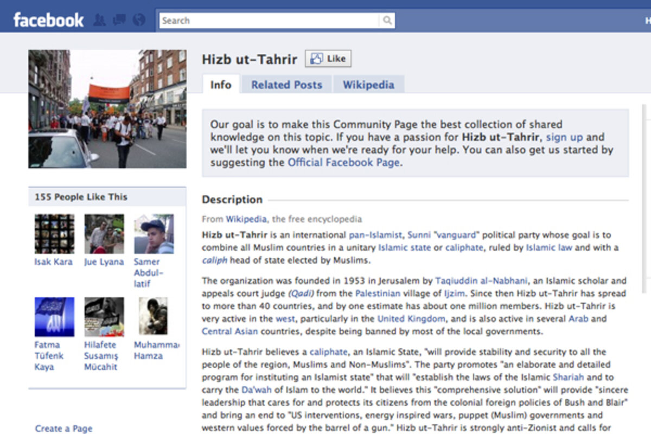
Task: Open the Sunni link
Action: 419,235
